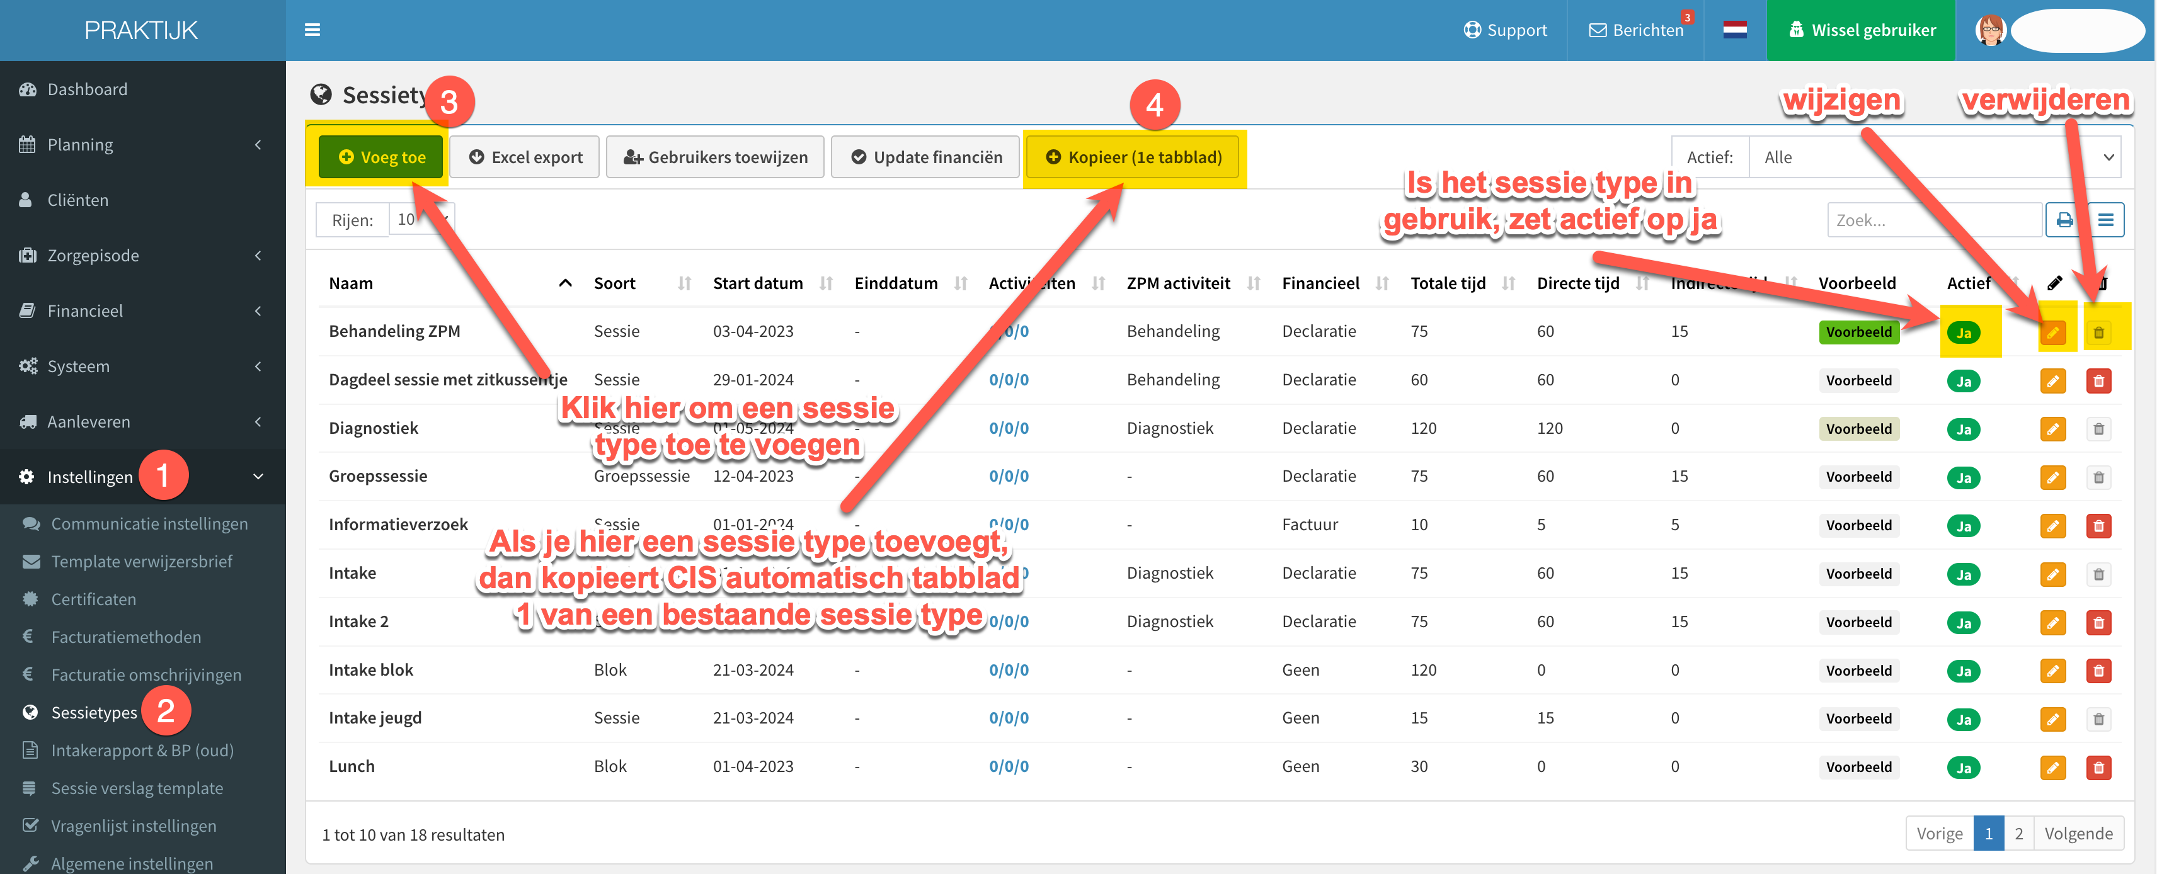Sort table by ZPM activiteit column
This screenshot has width=2157, height=874.
coord(1193,283)
